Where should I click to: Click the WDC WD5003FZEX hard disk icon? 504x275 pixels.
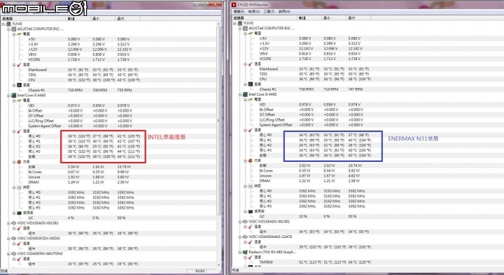(14, 239)
